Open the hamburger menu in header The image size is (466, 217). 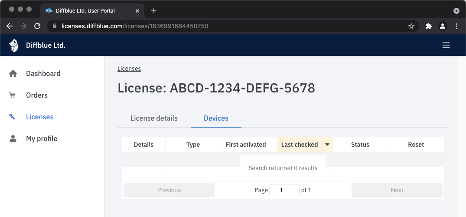click(x=446, y=45)
